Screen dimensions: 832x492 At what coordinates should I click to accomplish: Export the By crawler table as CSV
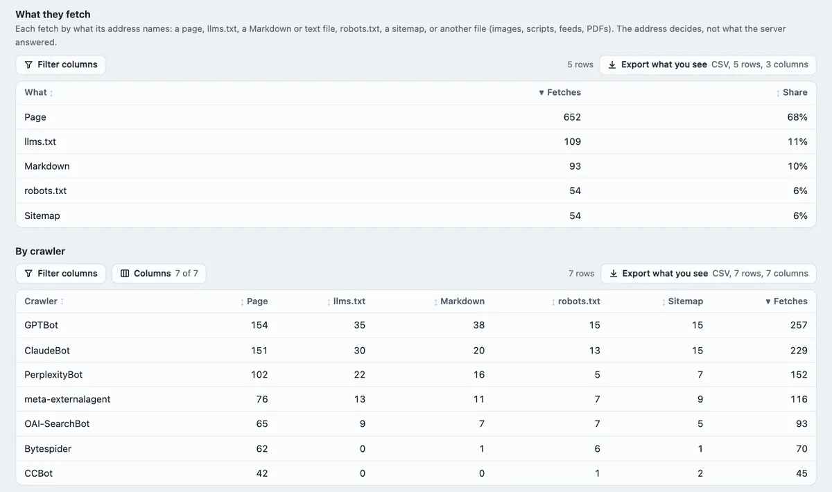click(708, 273)
